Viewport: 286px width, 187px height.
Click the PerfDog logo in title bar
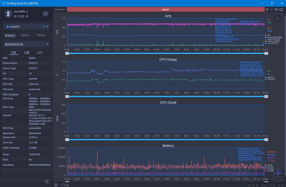4,3
